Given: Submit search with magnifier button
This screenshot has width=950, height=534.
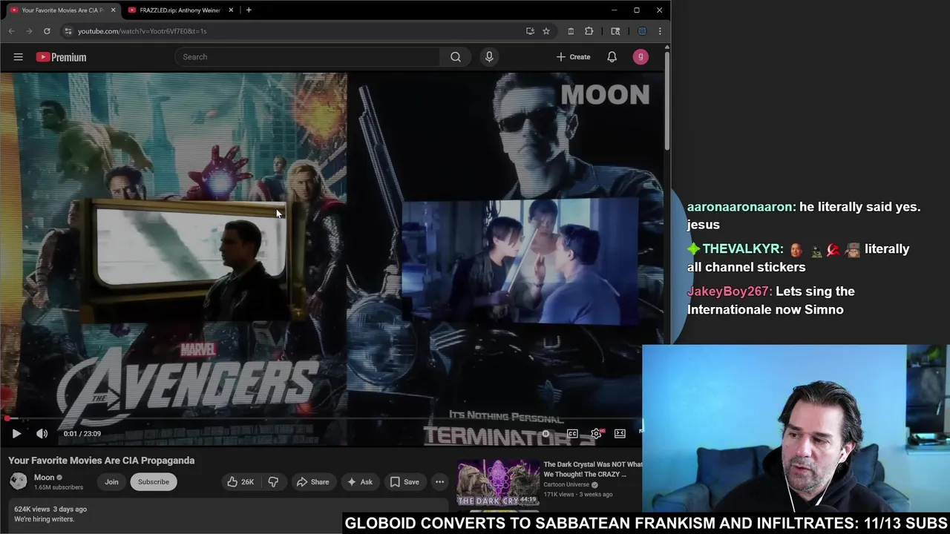Looking at the screenshot, I should [456, 57].
